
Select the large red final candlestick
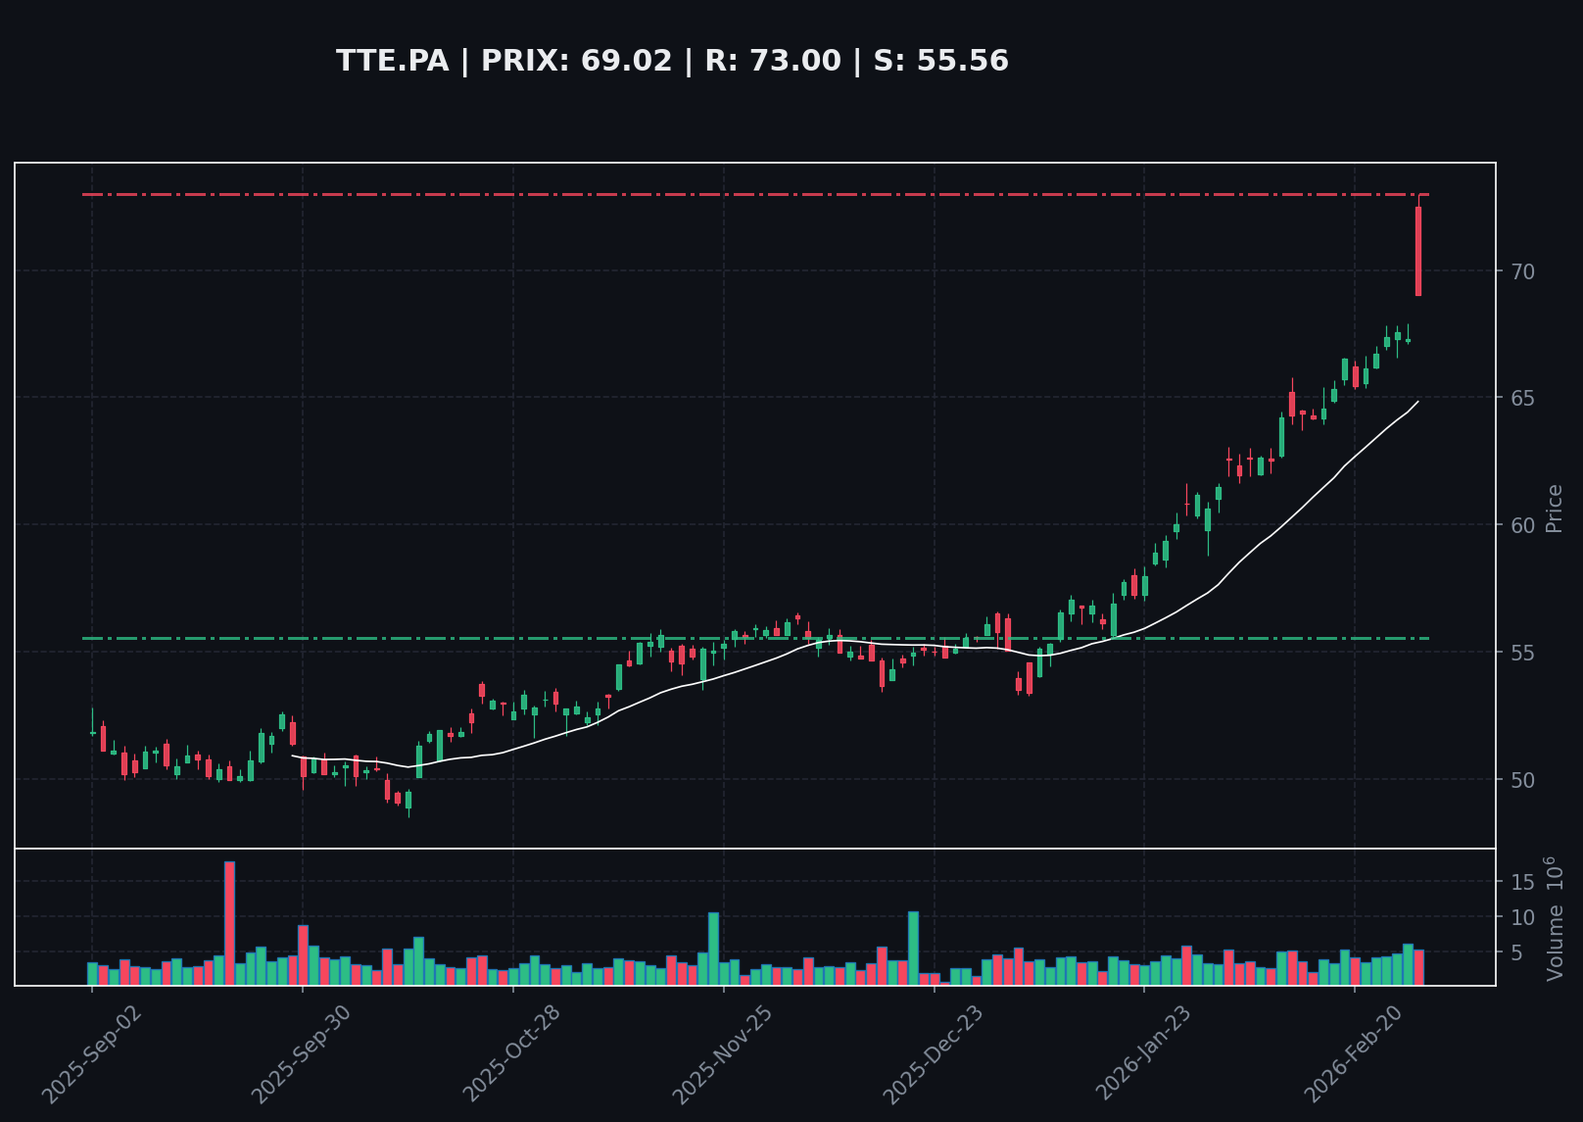pyautogui.click(x=1417, y=251)
